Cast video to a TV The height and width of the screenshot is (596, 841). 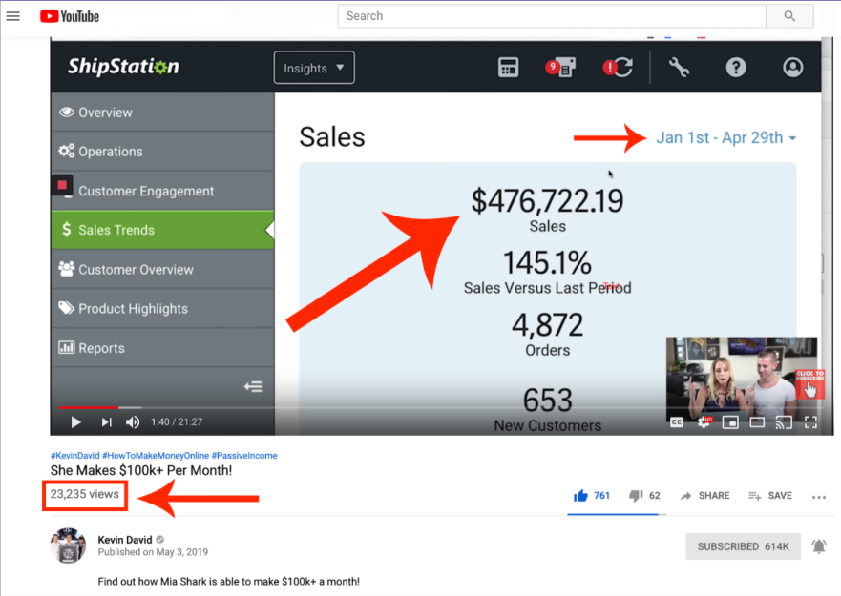784,422
